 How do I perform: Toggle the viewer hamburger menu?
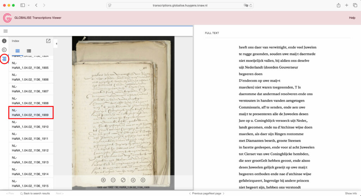[x=6, y=31]
